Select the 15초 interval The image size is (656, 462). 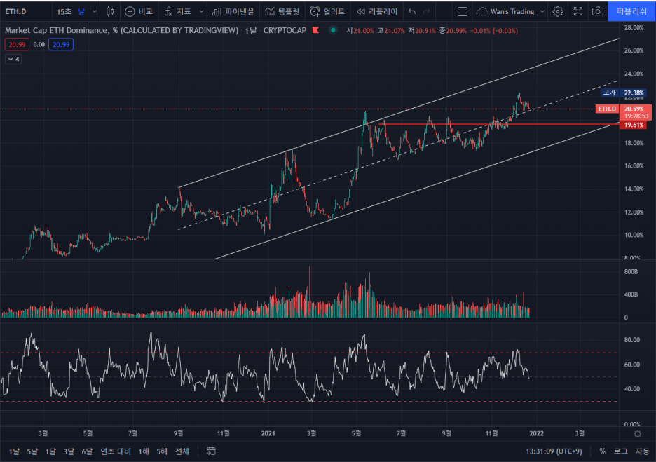[64, 12]
